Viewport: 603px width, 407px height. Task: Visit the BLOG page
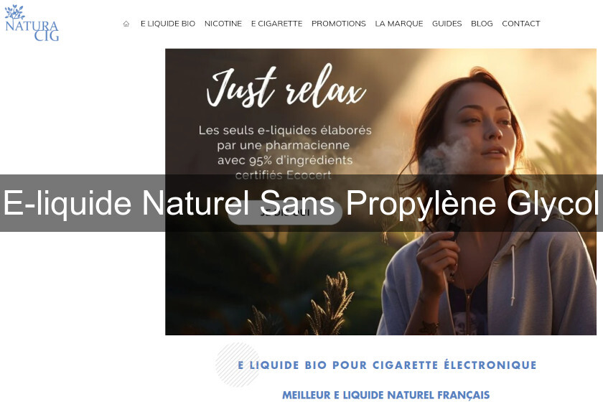(482, 24)
